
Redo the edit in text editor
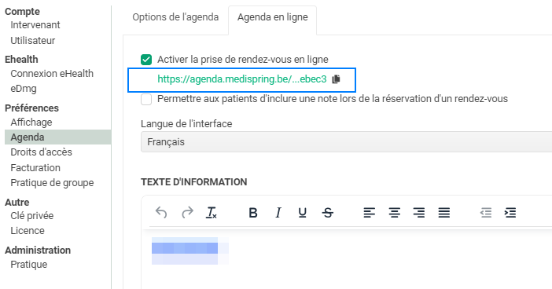187,213
